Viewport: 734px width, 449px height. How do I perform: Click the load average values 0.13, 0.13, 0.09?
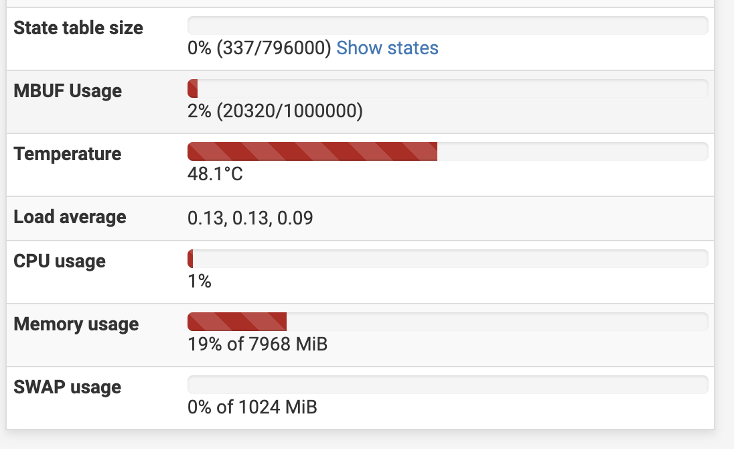(x=251, y=217)
